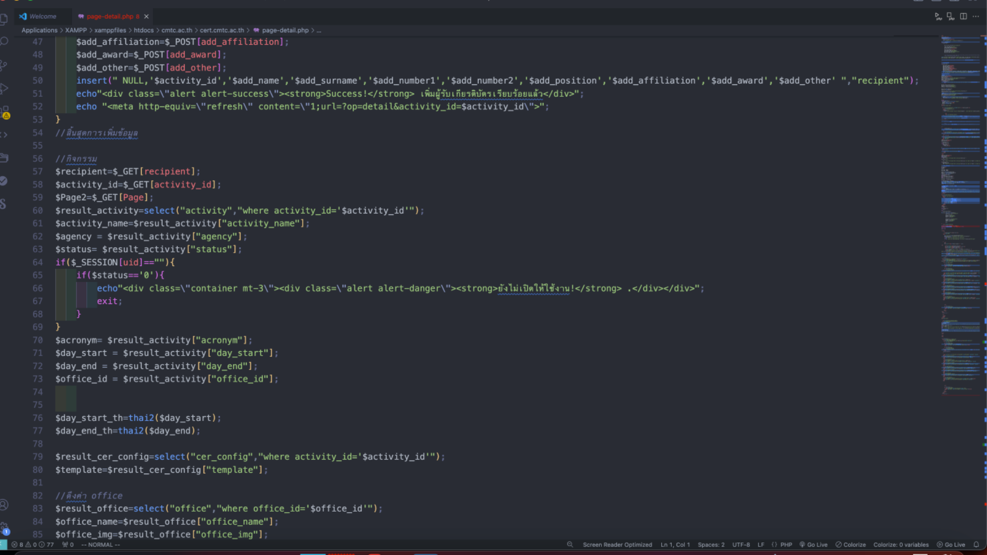Click the ports forwarded counter showing 0
The width and height of the screenshot is (987, 555).
[x=68, y=544]
